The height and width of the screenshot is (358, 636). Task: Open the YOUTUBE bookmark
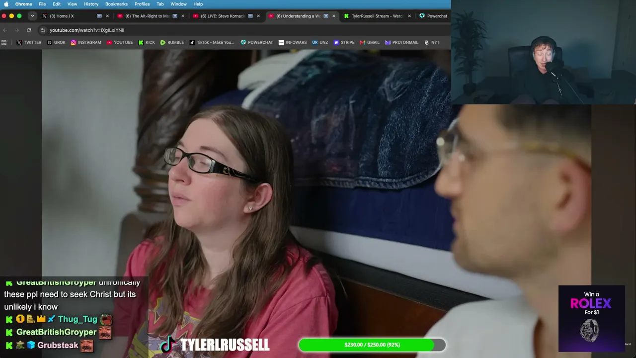tap(120, 42)
